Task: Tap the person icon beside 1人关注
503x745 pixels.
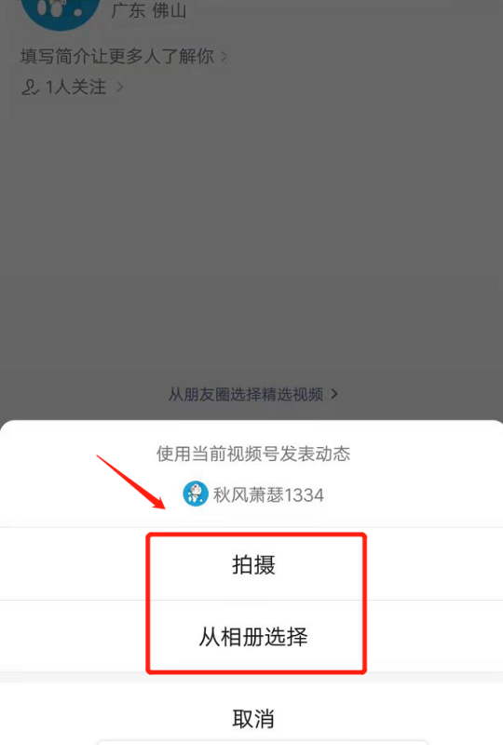Action: (31, 88)
